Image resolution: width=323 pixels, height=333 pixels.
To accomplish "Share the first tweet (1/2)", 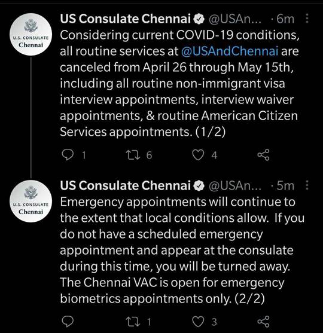I will point(264,155).
